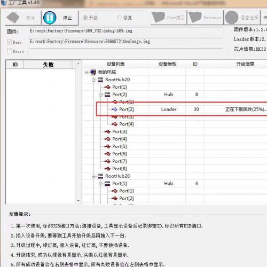Click USB icon of Port[7]

tap(107, 161)
